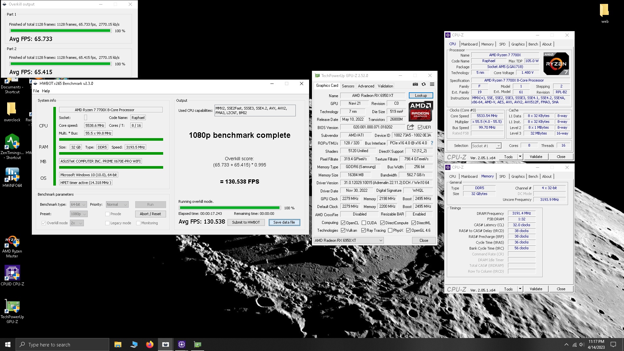This screenshot has height=351, width=624.
Task: Launch the HWiNFO64 desktop icon
Action: pos(12,177)
